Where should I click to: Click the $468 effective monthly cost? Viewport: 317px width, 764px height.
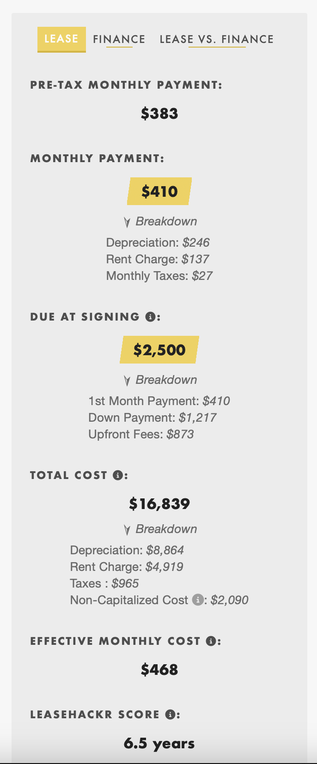[159, 669]
